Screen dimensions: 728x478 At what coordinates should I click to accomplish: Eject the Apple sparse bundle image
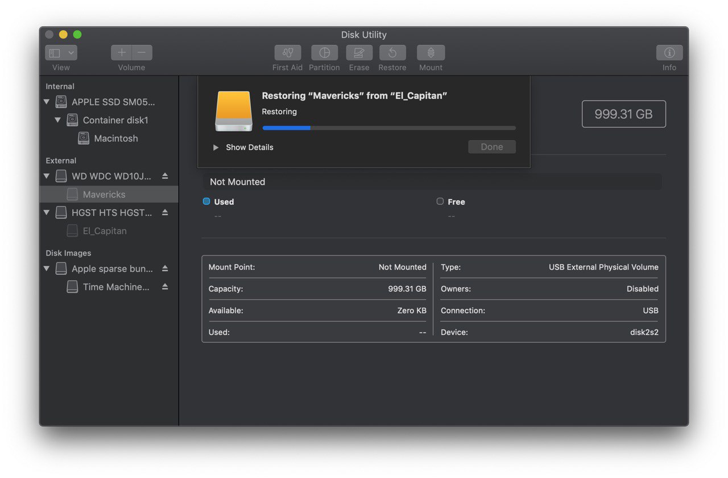tap(165, 269)
